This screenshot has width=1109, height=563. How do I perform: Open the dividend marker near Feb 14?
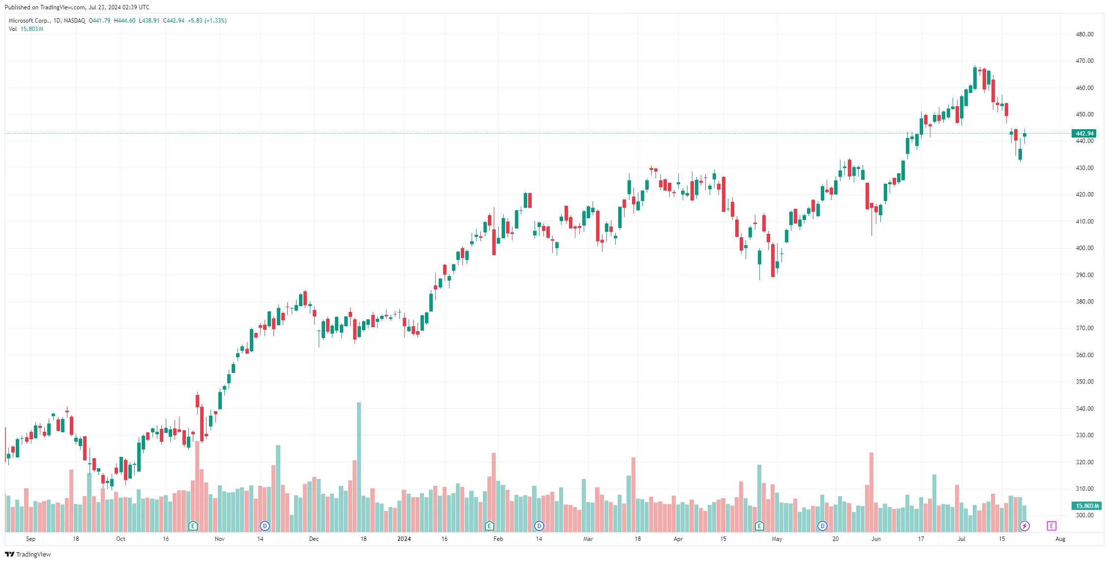pyautogui.click(x=539, y=526)
